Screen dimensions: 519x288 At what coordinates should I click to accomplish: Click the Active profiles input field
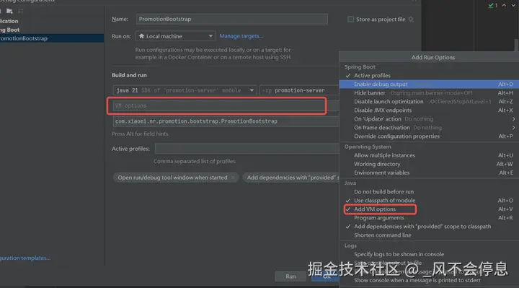pos(247,149)
